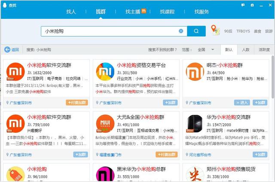Click mate9保时捷 tag
Viewport: 275px width, 182px height.
[238, 131]
